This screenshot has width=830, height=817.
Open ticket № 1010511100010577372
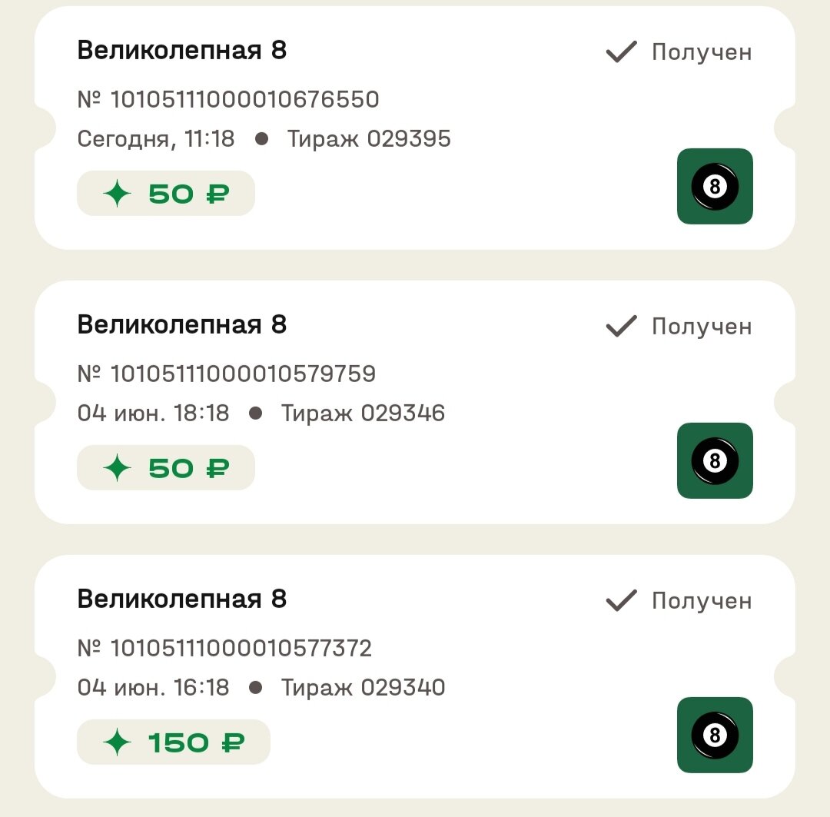(x=224, y=649)
